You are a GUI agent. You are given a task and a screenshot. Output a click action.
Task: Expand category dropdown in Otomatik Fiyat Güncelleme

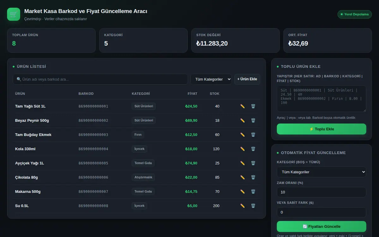coord(322,172)
